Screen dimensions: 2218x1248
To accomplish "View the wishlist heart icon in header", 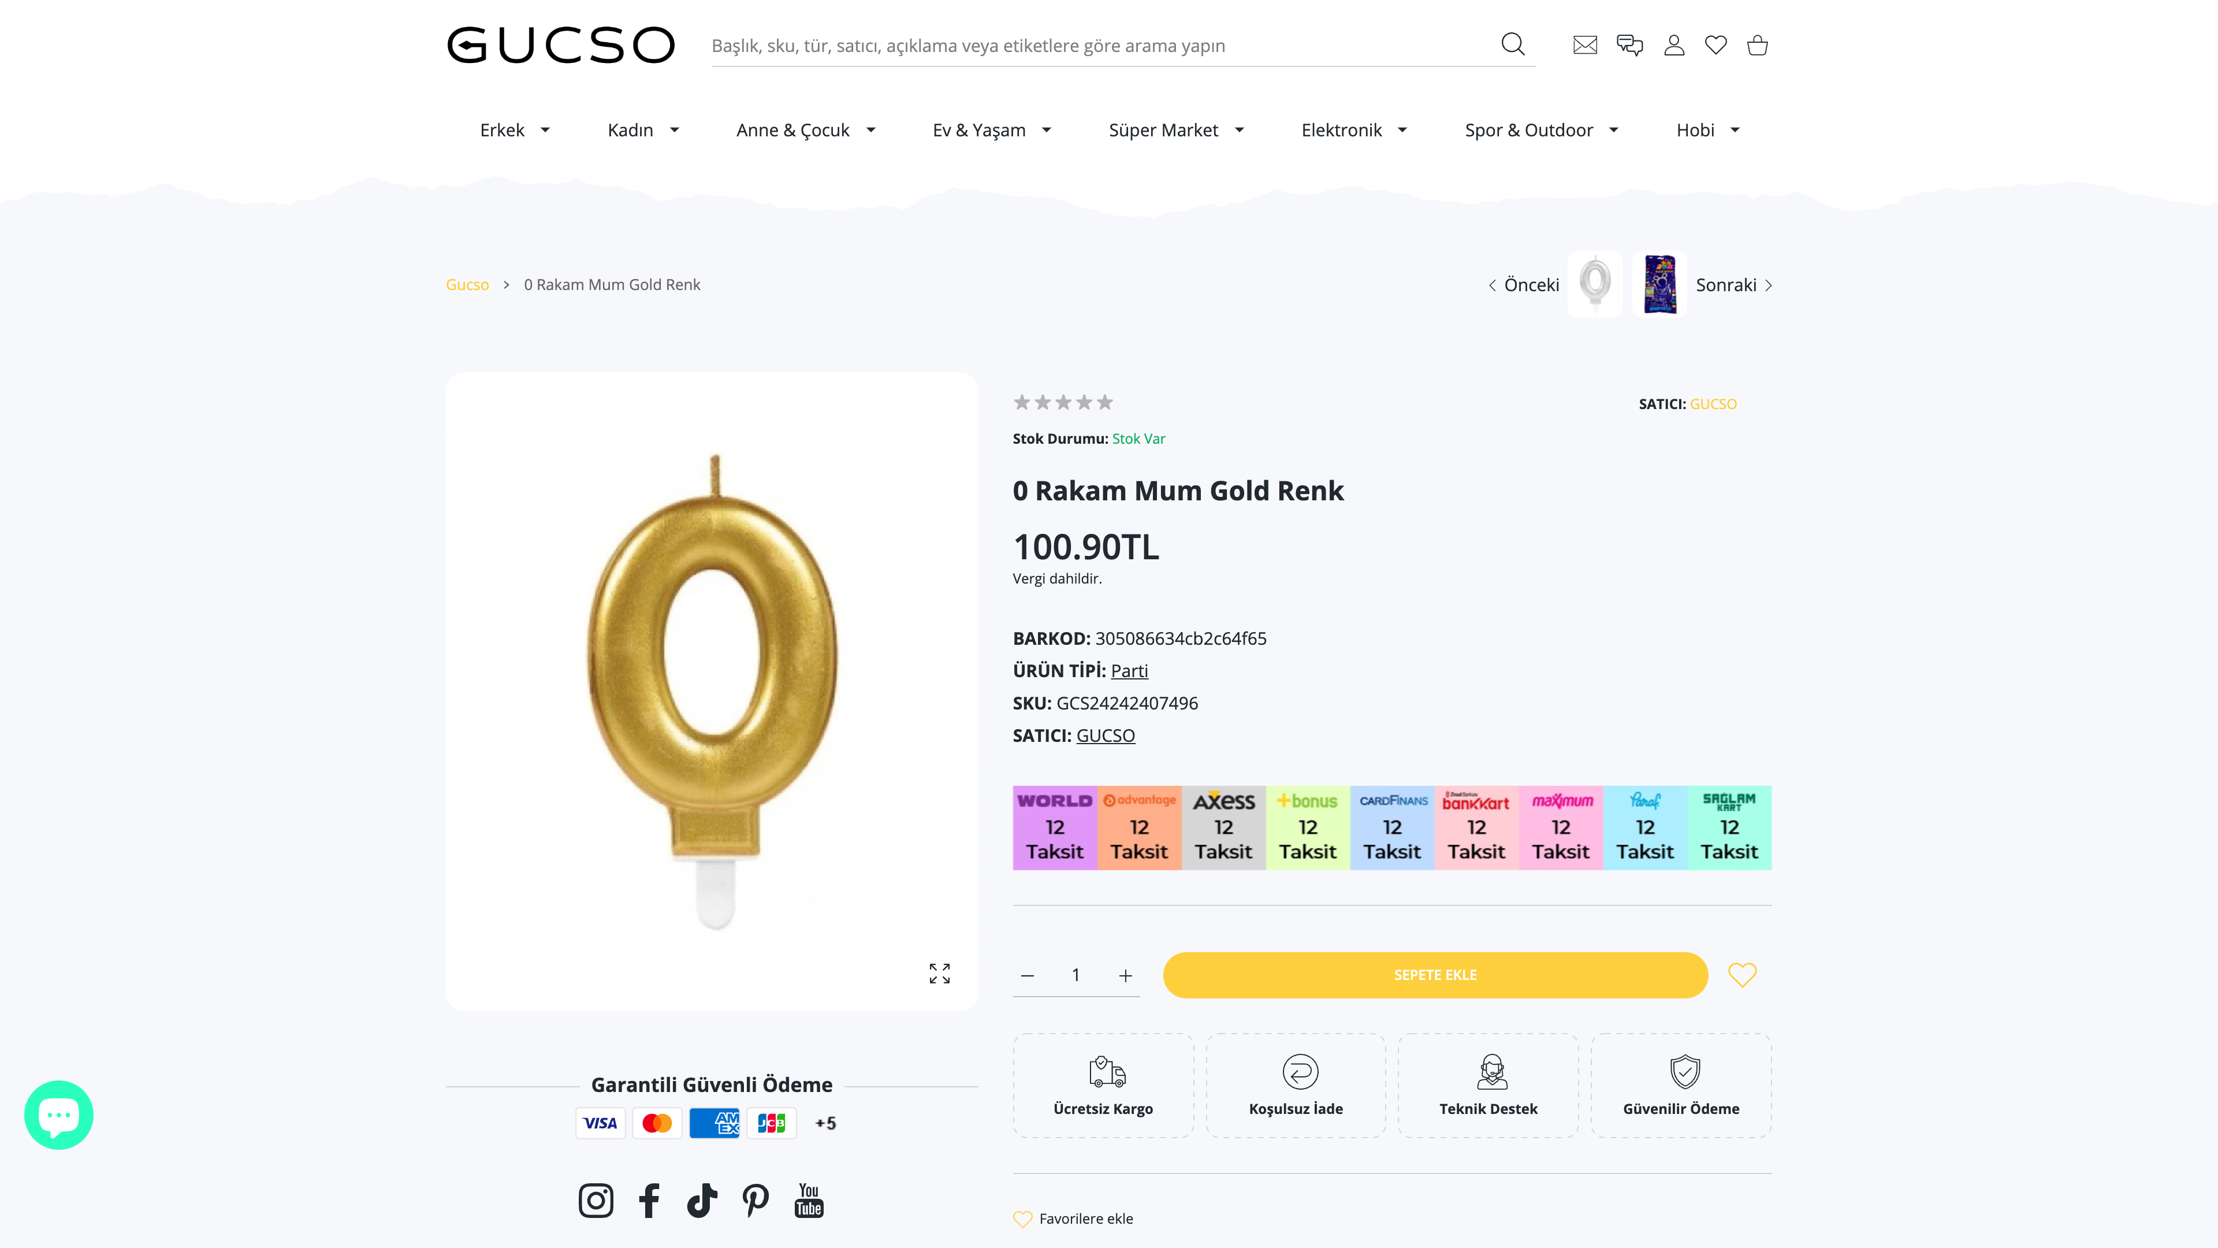I will [1717, 45].
